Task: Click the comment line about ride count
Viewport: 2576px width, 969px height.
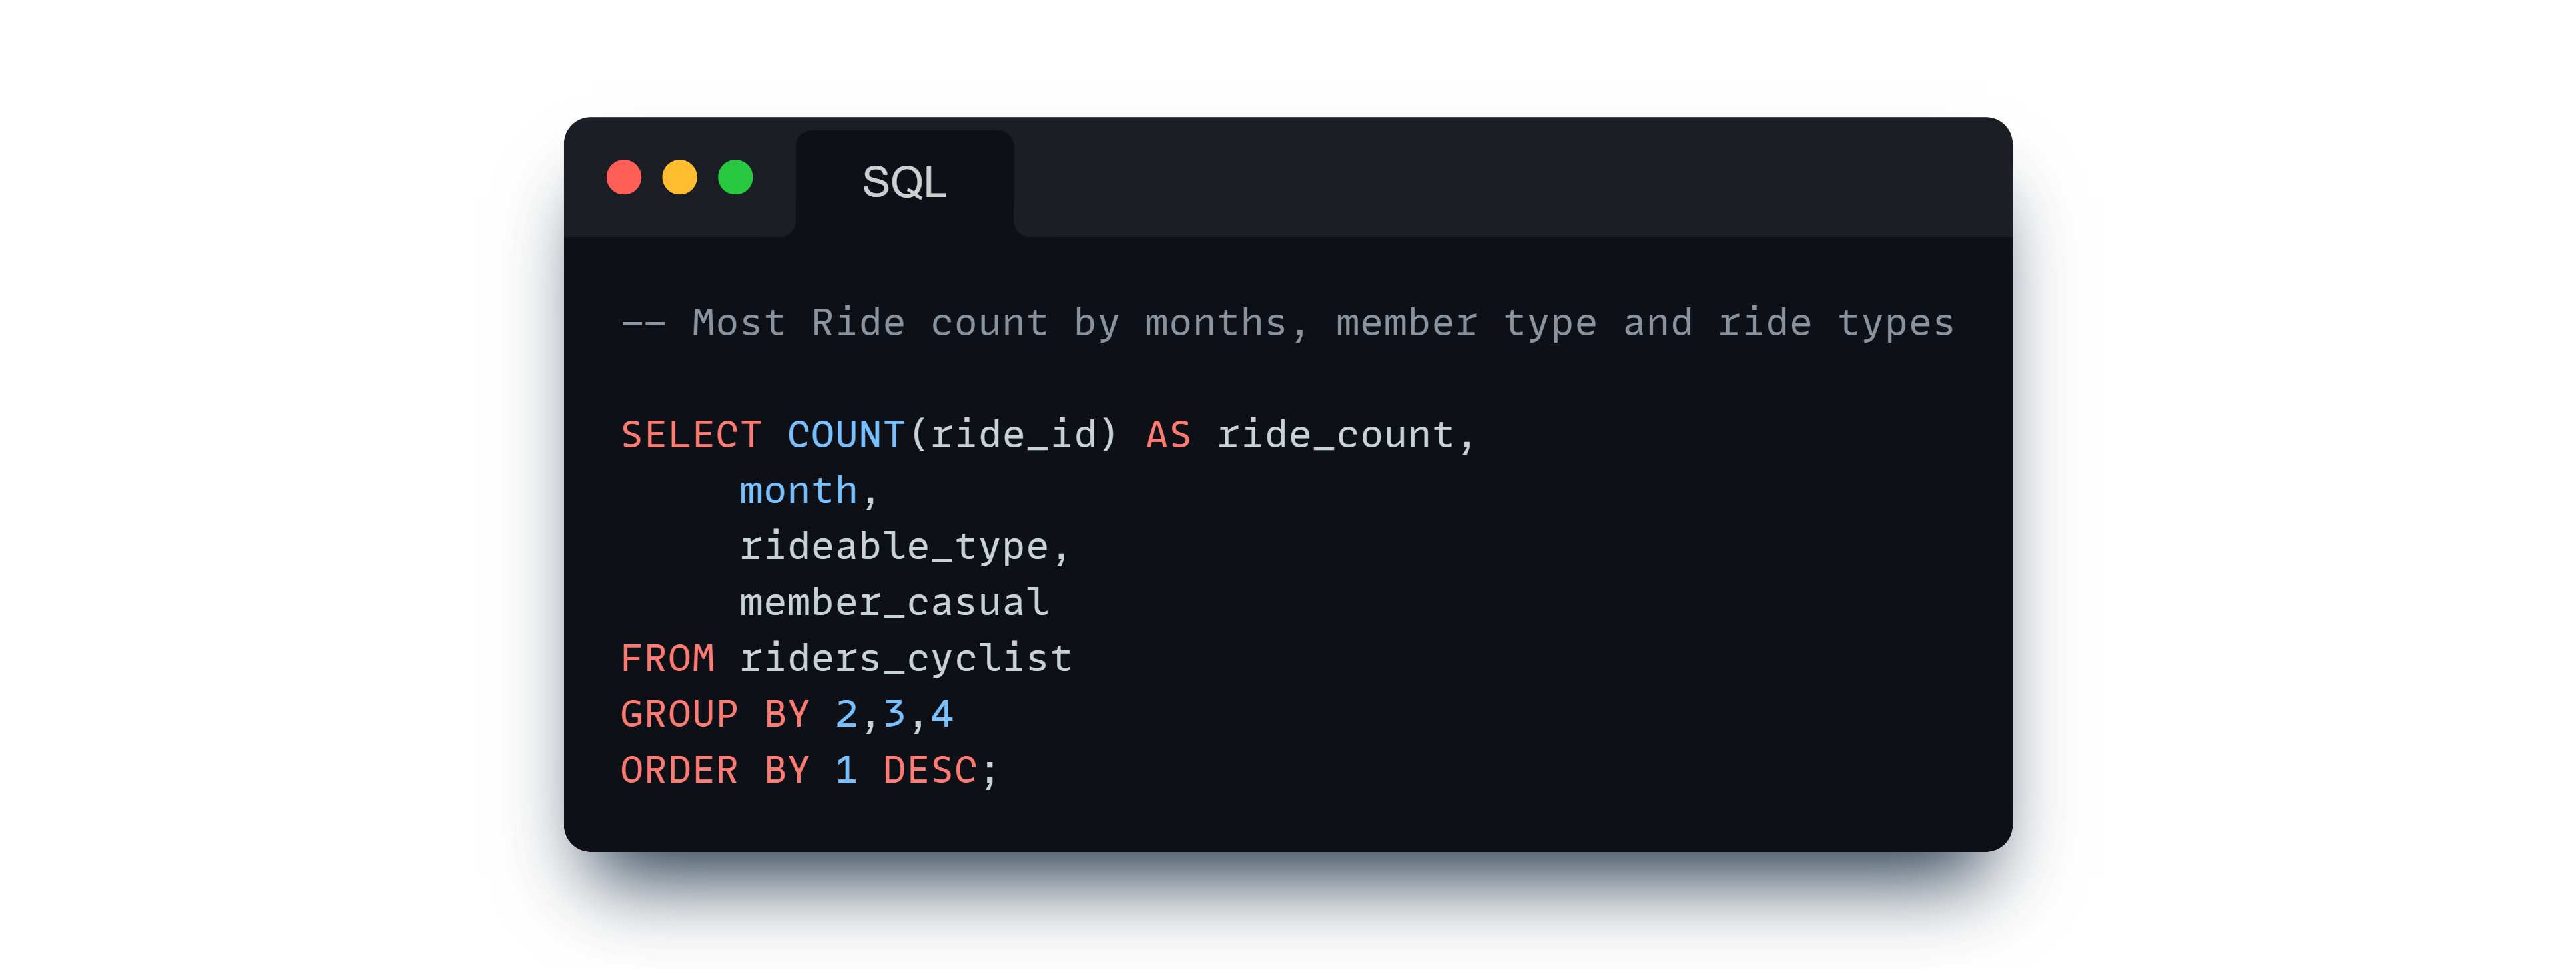Action: 1288,323
